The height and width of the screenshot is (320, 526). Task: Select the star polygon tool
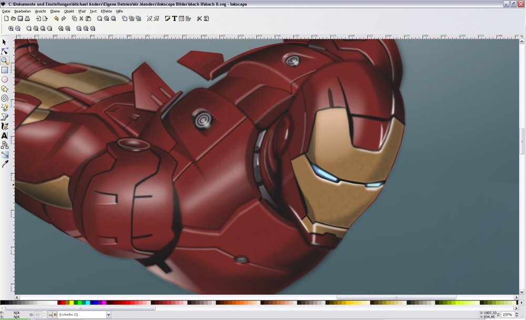click(x=4, y=89)
